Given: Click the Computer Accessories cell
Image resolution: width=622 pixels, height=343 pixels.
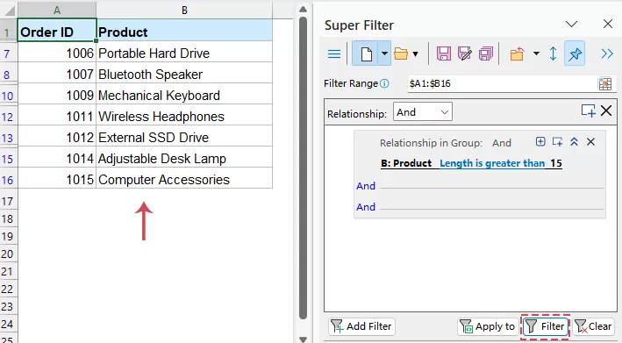Looking at the screenshot, I should 184,179.
